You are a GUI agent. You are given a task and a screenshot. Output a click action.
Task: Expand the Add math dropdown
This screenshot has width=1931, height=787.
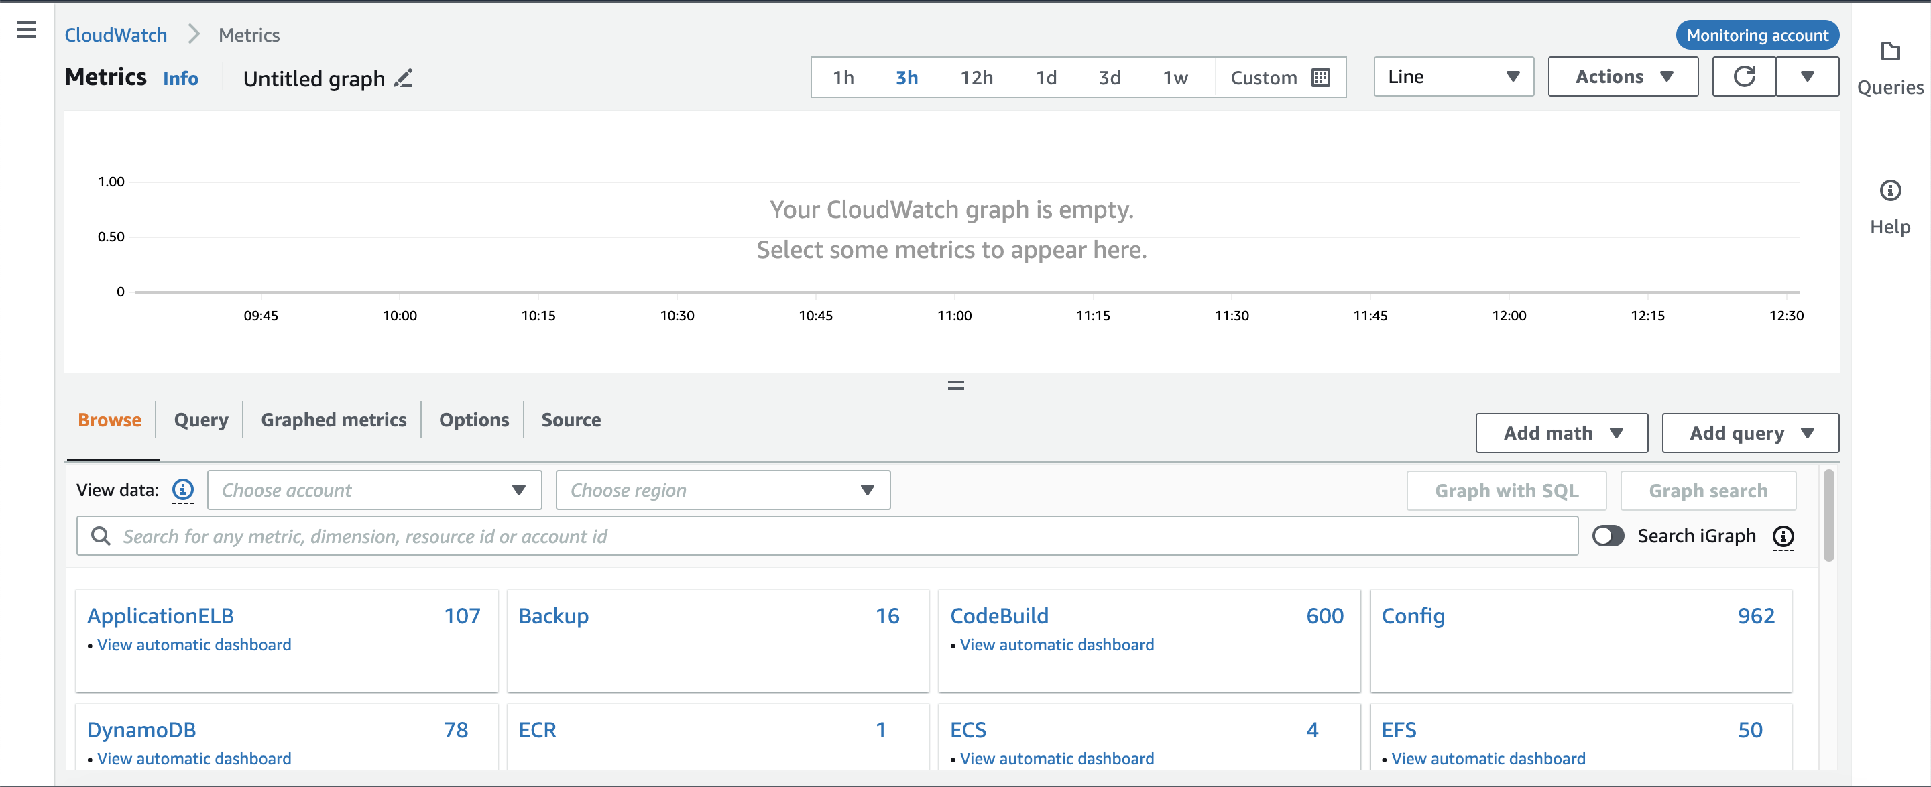[1562, 433]
